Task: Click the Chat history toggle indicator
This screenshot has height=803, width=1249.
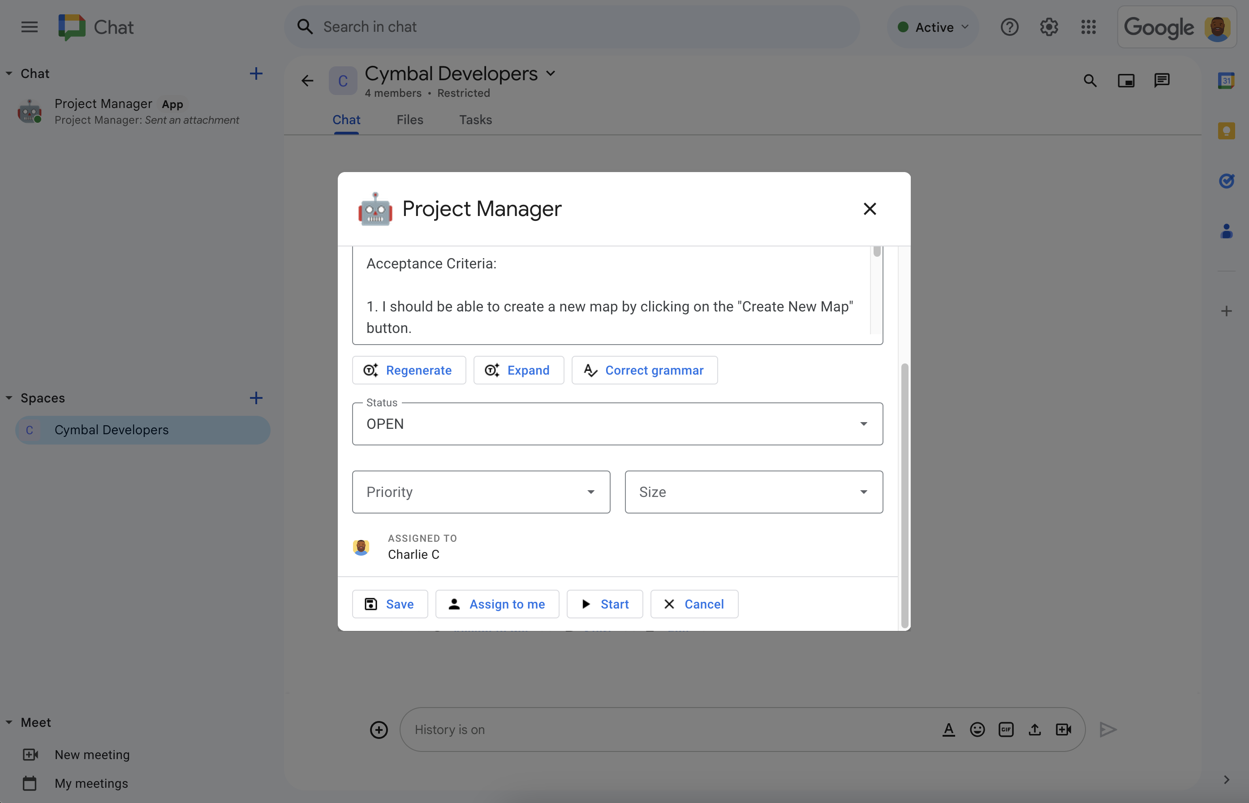Action: (449, 728)
